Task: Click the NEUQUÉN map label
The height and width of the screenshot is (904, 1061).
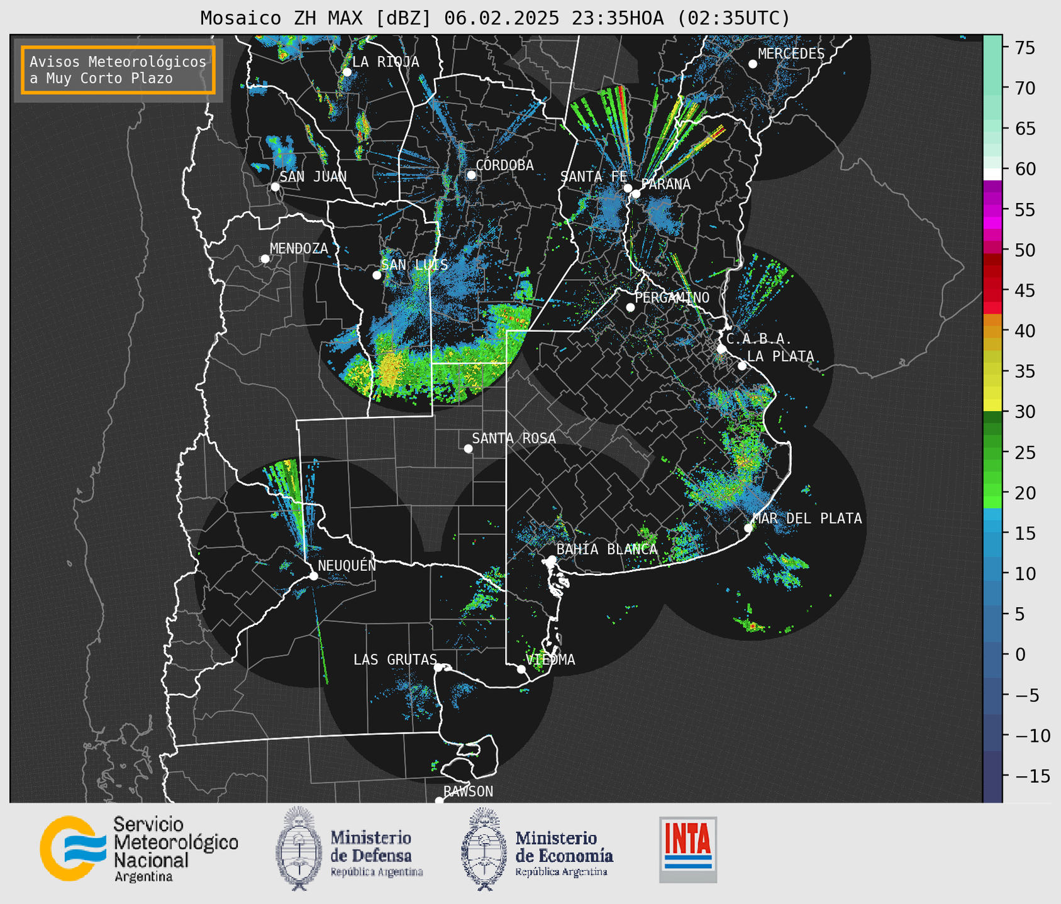Action: (x=347, y=565)
